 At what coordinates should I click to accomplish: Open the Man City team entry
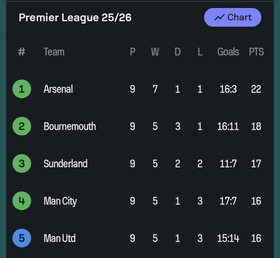[60, 201]
